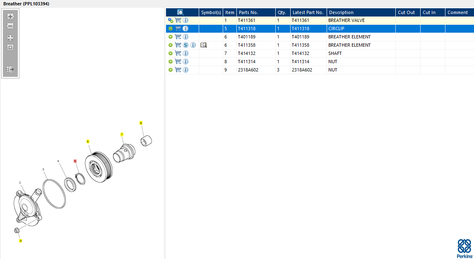Select the BREATHER VALVE description cell

coord(361,21)
